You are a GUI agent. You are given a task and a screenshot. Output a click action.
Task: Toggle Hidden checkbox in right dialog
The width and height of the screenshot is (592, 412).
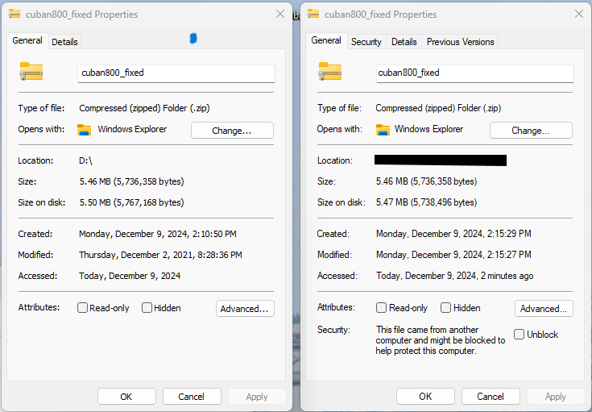click(x=446, y=308)
